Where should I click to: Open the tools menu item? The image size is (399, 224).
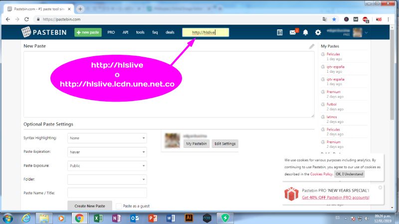pyautogui.click(x=140, y=32)
